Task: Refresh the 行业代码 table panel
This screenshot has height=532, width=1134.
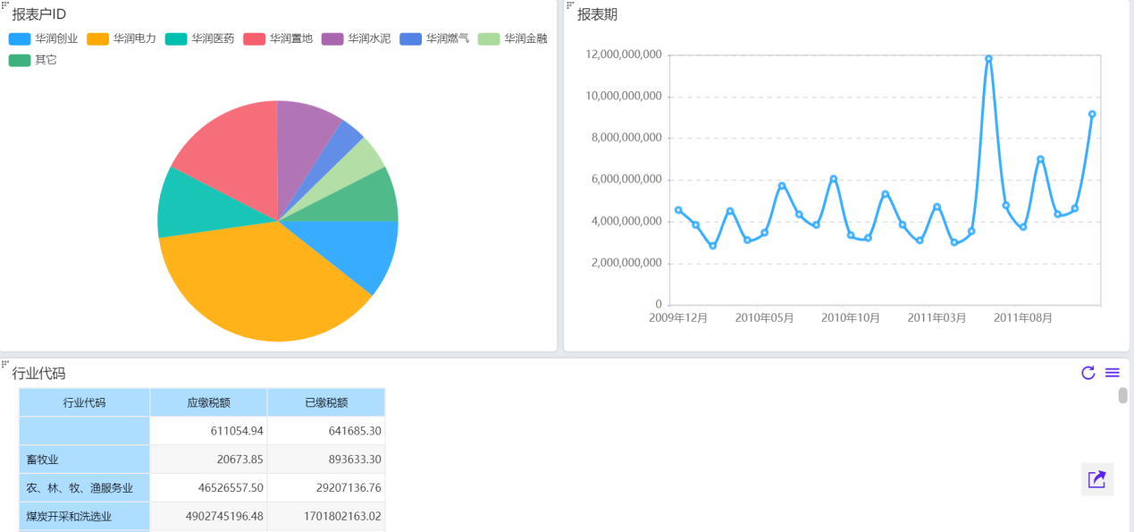Action: pyautogui.click(x=1088, y=373)
